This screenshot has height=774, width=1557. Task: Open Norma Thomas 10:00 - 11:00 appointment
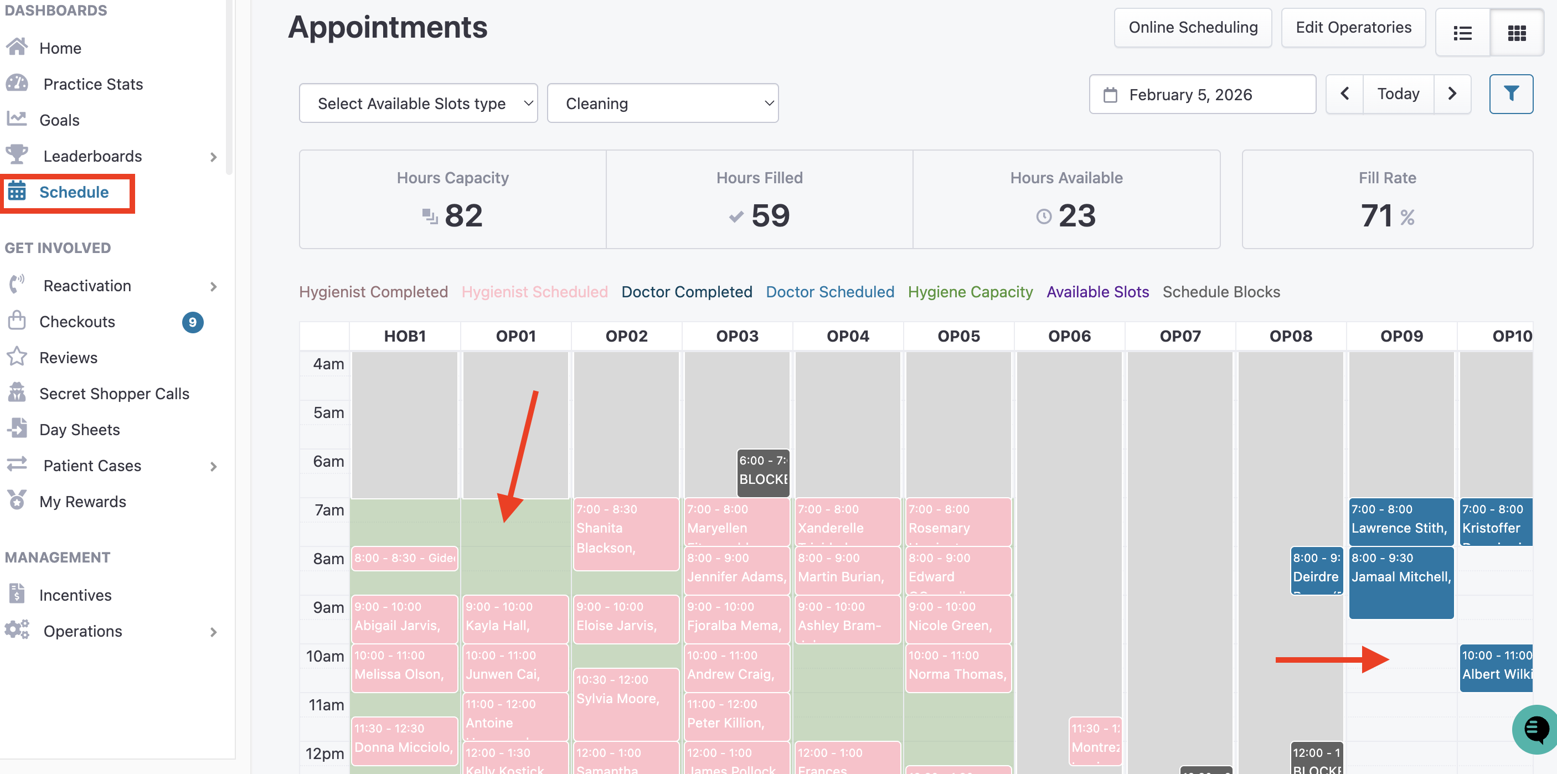tap(958, 668)
